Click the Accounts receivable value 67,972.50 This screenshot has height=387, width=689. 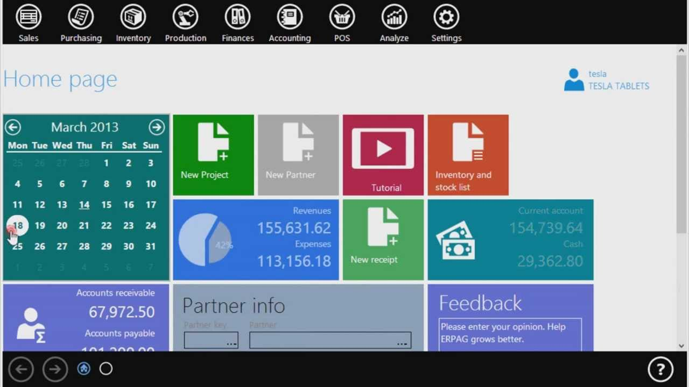click(122, 312)
